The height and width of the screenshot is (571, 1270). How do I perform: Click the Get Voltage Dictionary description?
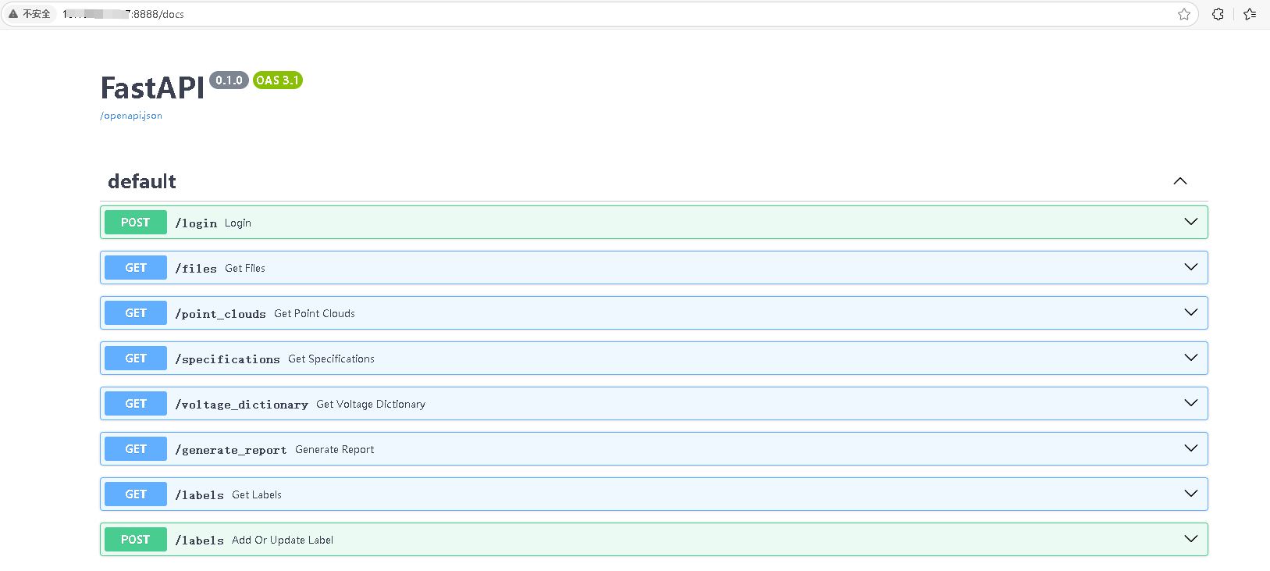371,405
